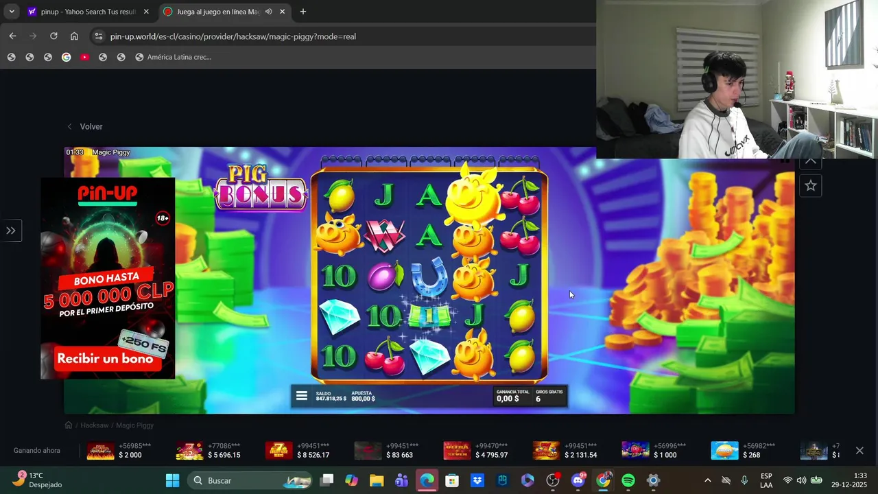This screenshot has width=878, height=494.
Task: Focus the pin-up.world address bar
Action: click(x=233, y=36)
